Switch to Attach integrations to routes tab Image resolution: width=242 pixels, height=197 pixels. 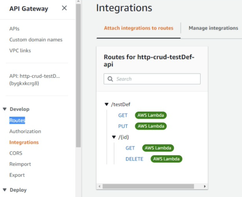(x=139, y=28)
